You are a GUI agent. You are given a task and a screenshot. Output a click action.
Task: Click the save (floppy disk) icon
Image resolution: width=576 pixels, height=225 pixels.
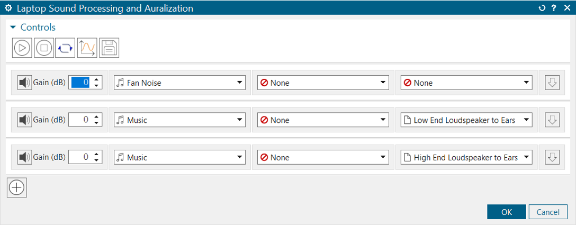[109, 48]
